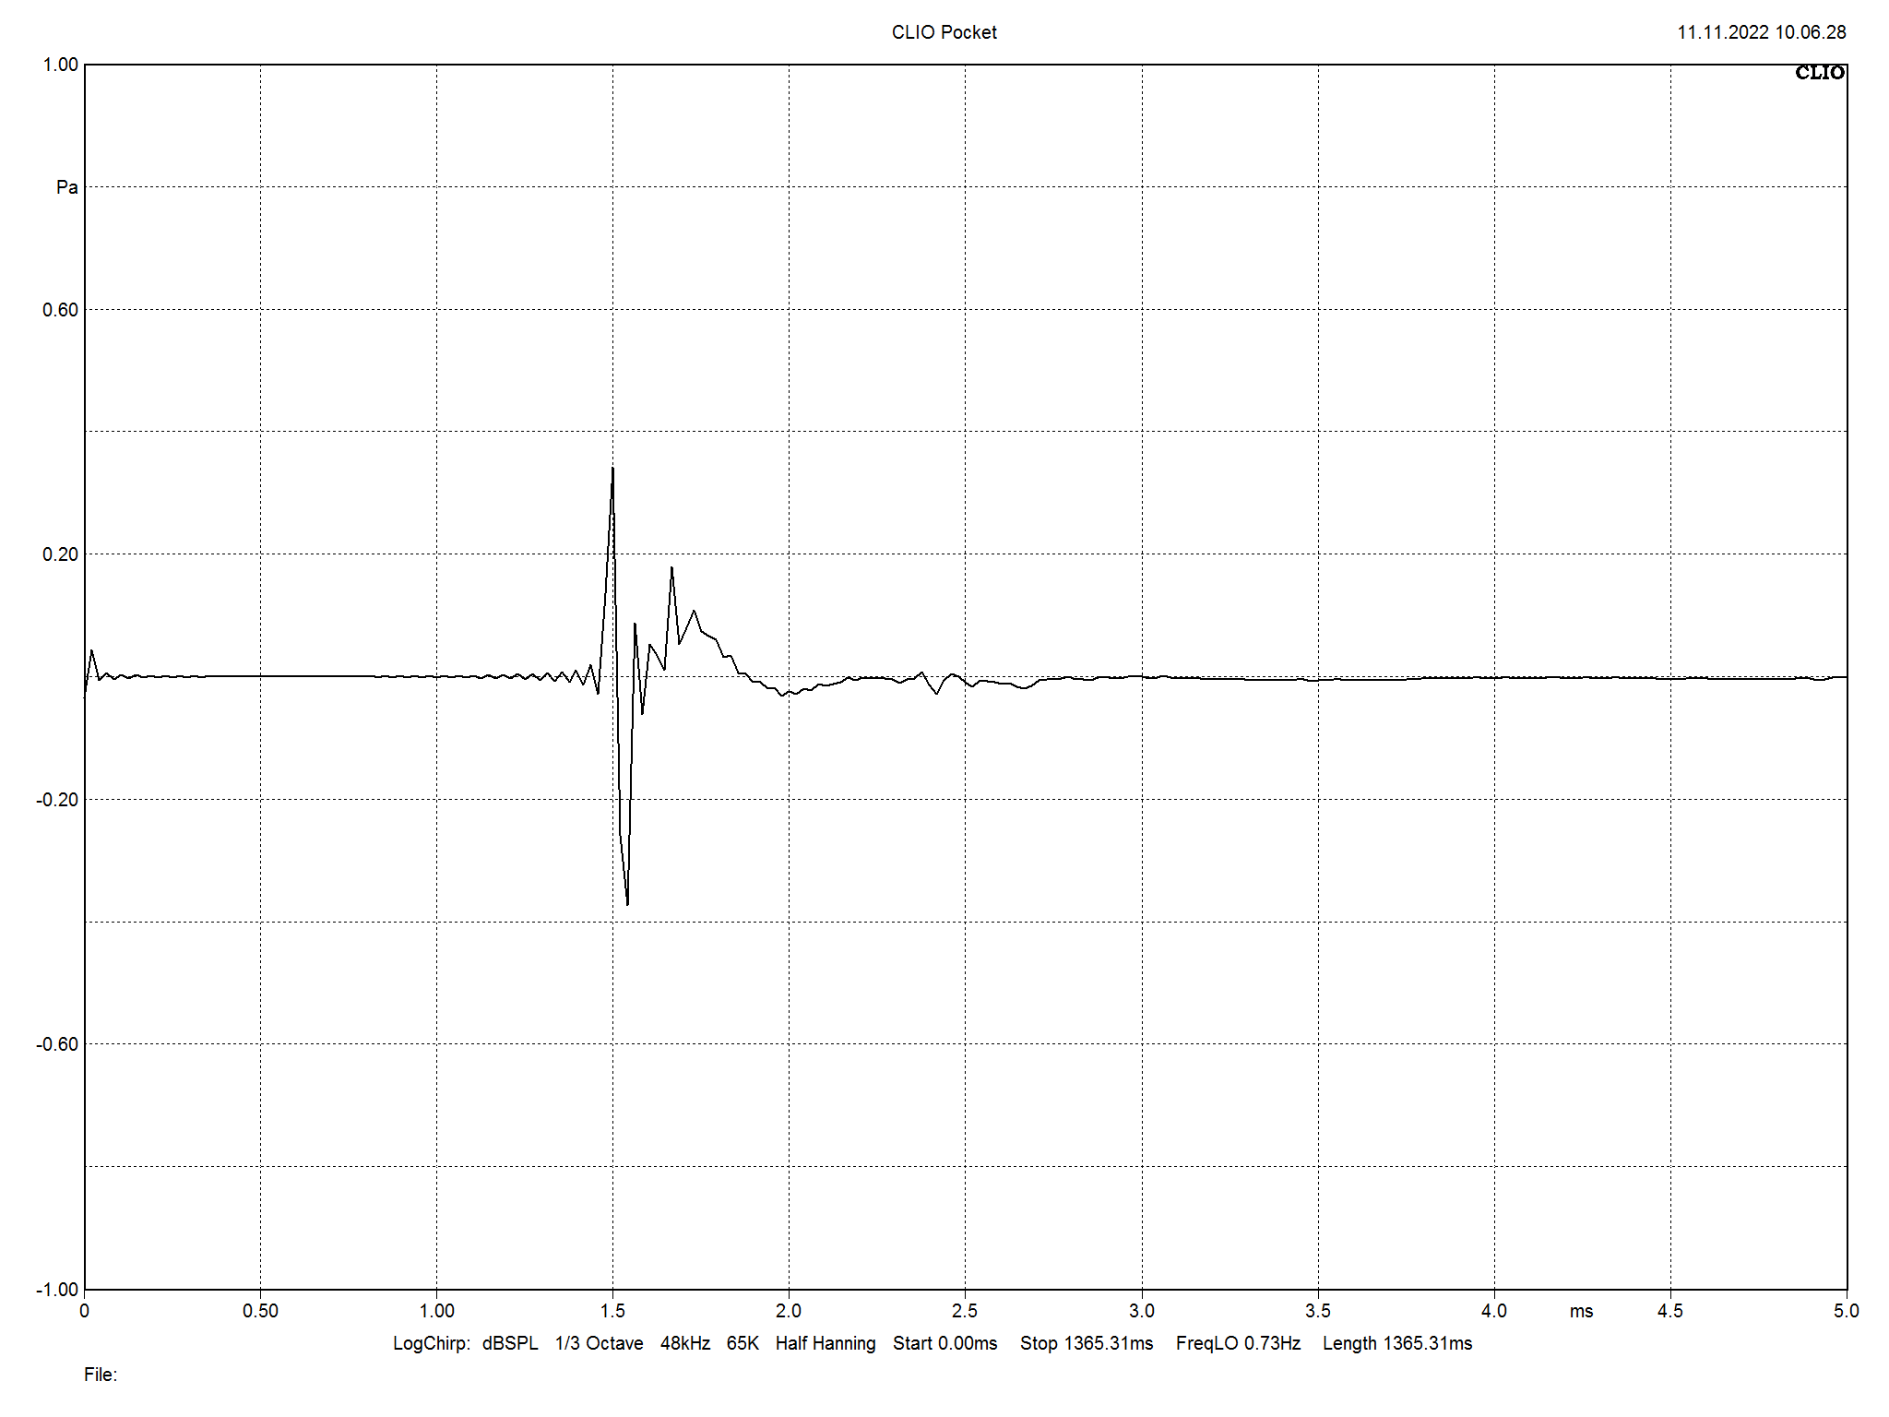Click the ms unit label
Viewport: 1889px width, 1417px height.
click(x=1581, y=1312)
